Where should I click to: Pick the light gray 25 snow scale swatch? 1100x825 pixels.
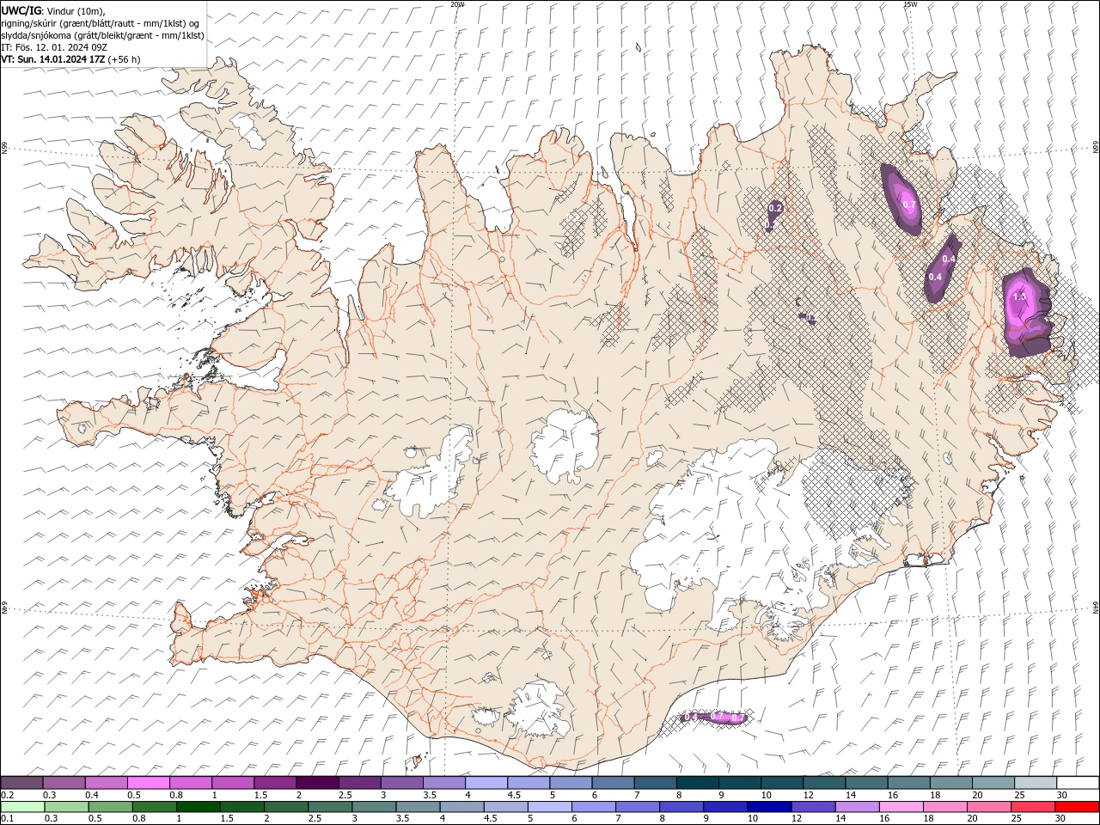tap(1036, 783)
